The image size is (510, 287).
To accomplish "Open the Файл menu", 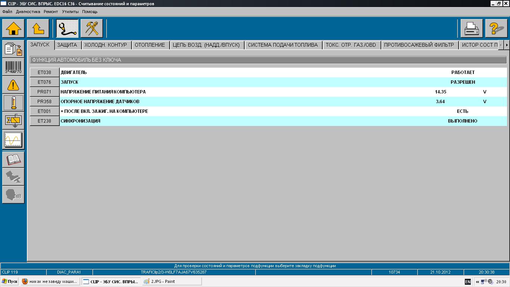I will pos(7,12).
